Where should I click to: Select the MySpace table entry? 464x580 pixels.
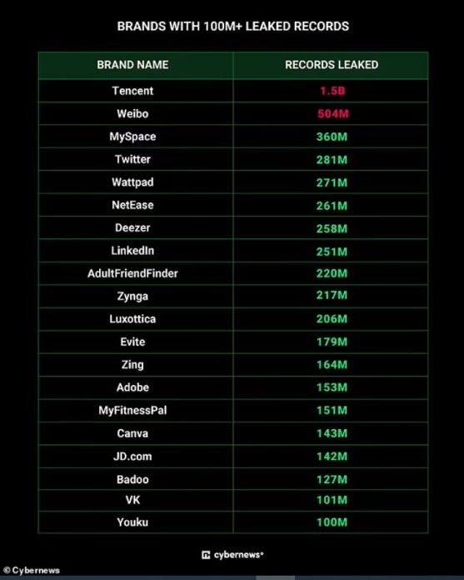pyautogui.click(x=132, y=137)
